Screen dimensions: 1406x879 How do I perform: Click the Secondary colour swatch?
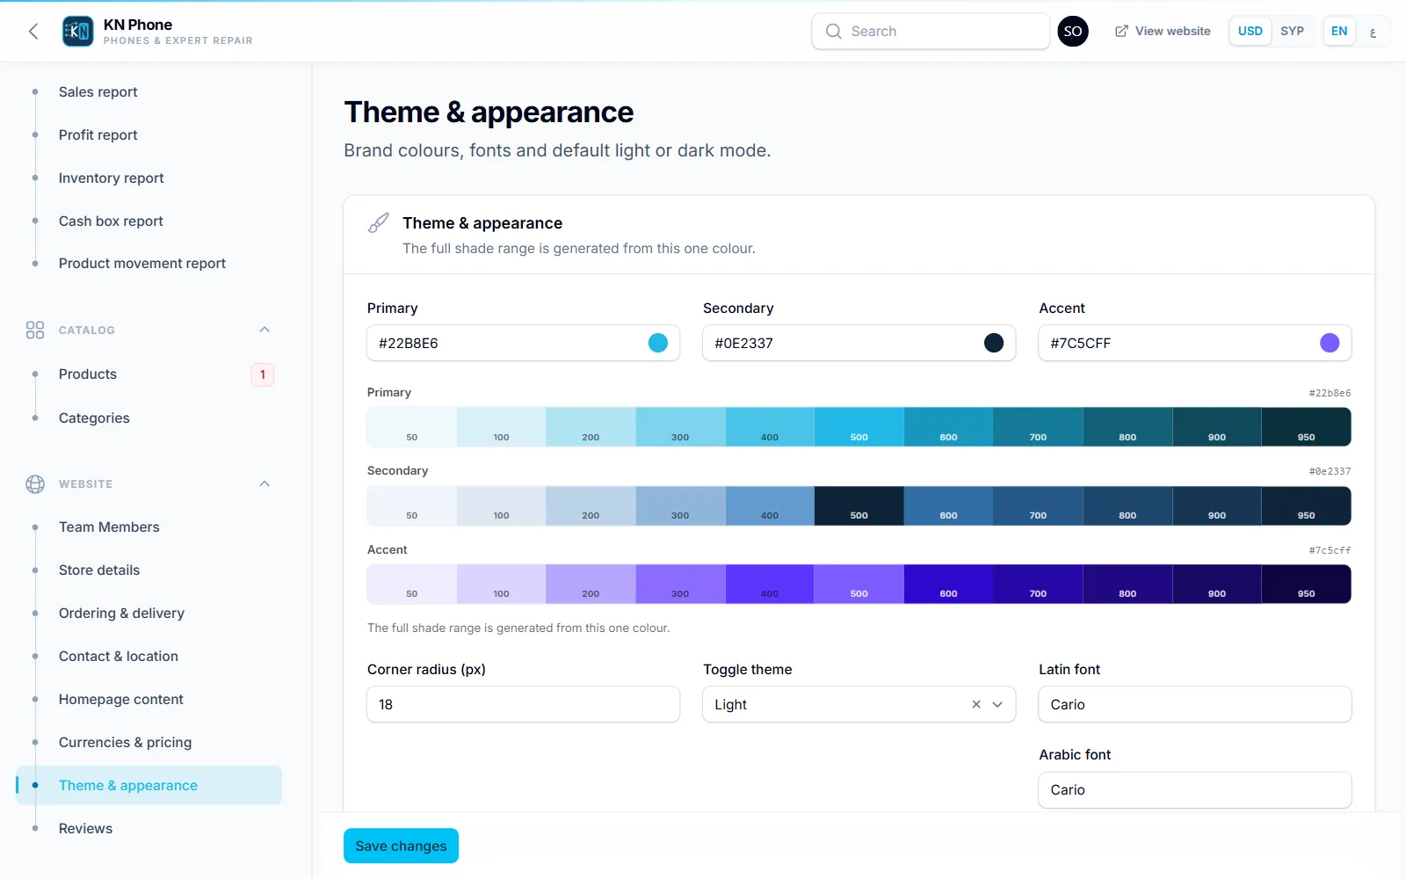pos(994,343)
